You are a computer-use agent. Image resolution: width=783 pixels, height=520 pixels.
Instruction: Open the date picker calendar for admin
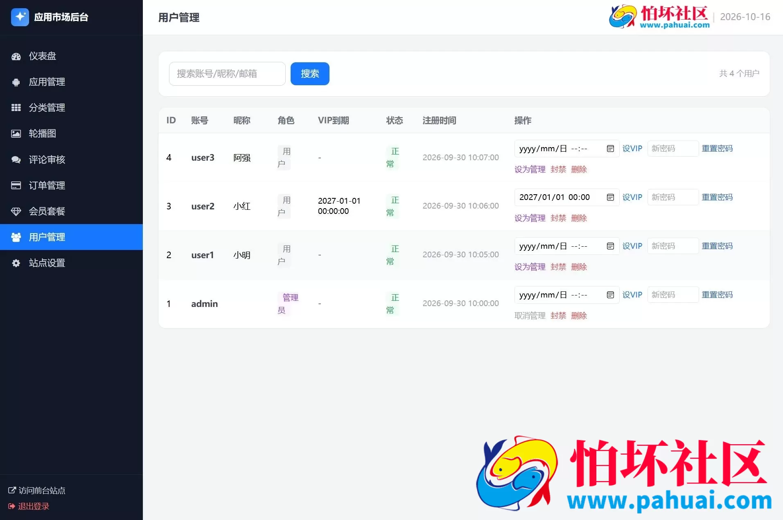(610, 295)
